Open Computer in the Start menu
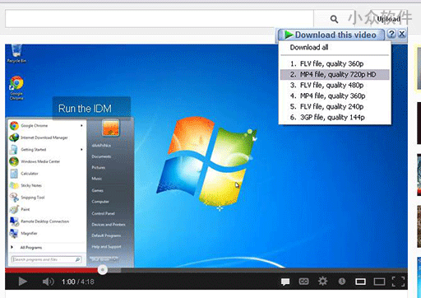This screenshot has width=421, height=298. pos(100,202)
